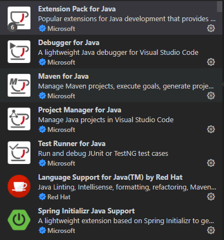Viewport: 224px width, 240px height.
Task: Click the 6 extensions badge on pack icon
Action: pyautogui.click(x=13, y=27)
